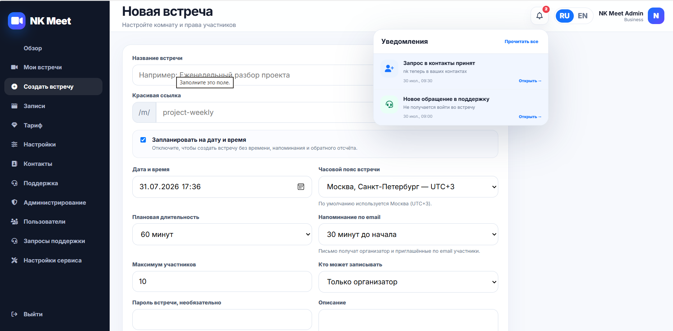Screen dimensions: 673x331
Task: Click the people icon beside Пользователи
Action: pos(14,222)
